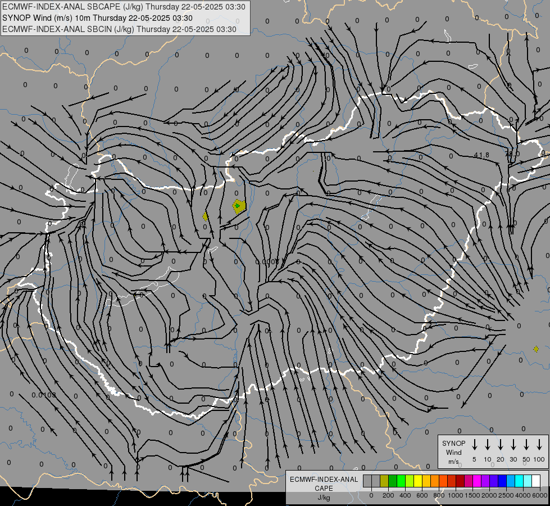Click the 20 m/s wind arrow in the SYNOP legend
This screenshot has width=550, height=506.
click(500, 444)
